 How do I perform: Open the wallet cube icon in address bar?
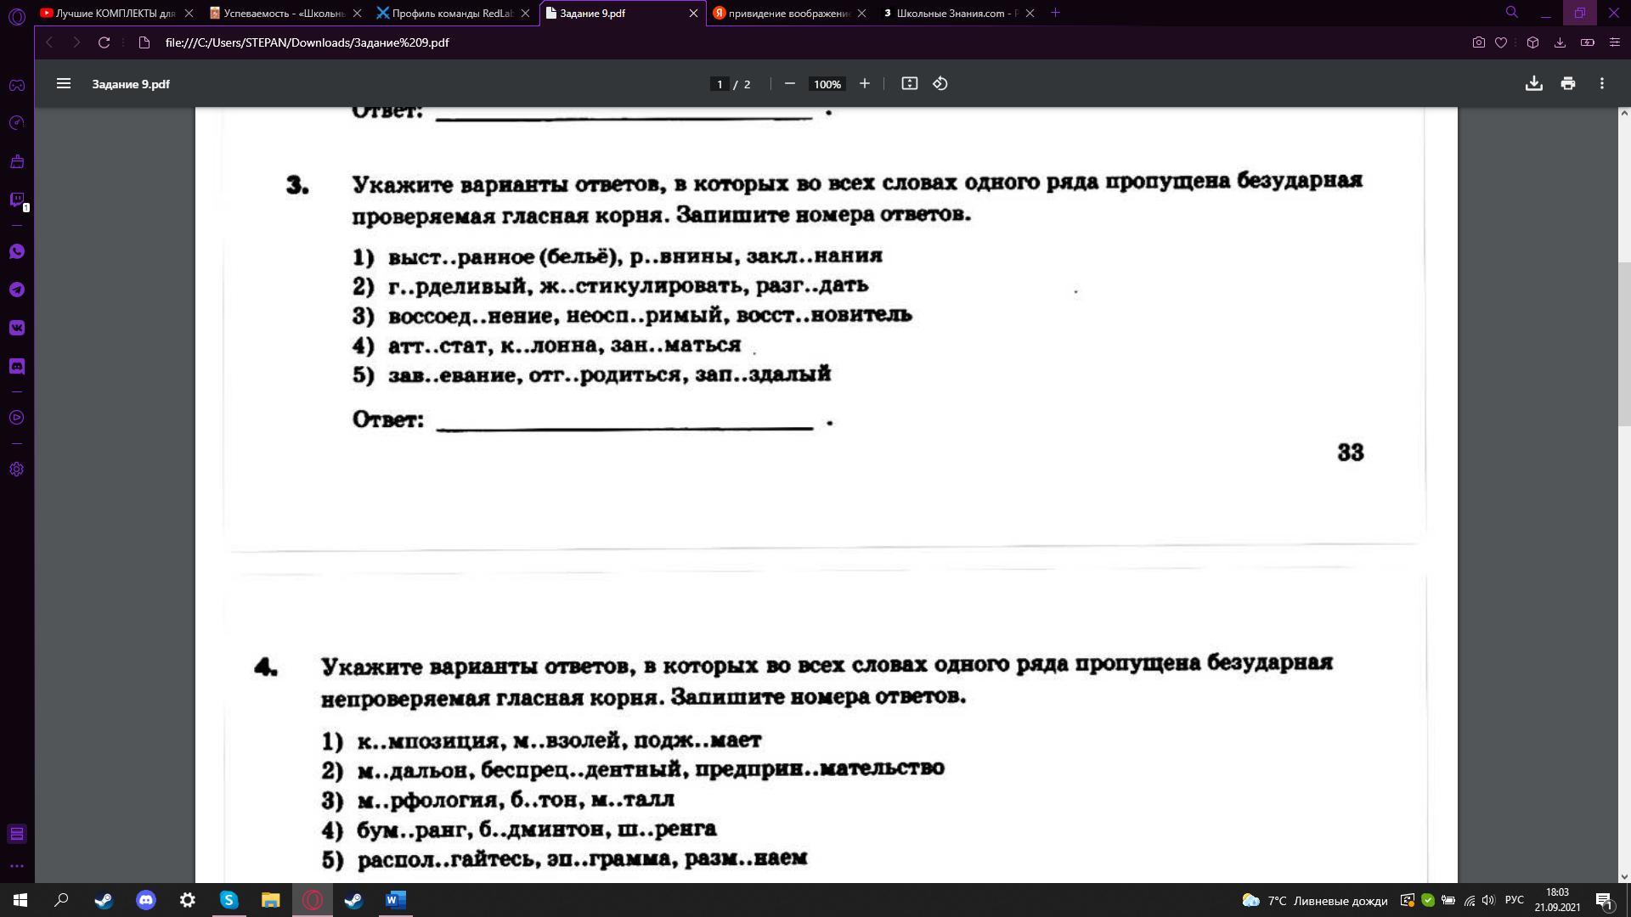pos(1532,42)
